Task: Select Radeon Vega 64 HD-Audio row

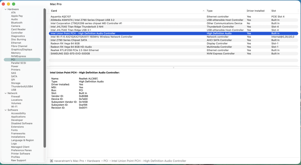Action: [174, 47]
